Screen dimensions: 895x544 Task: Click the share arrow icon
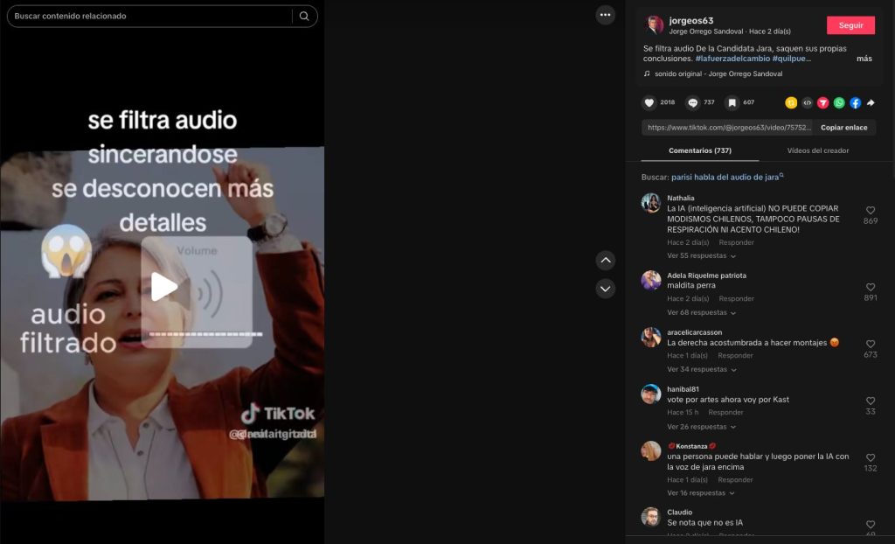click(x=871, y=102)
